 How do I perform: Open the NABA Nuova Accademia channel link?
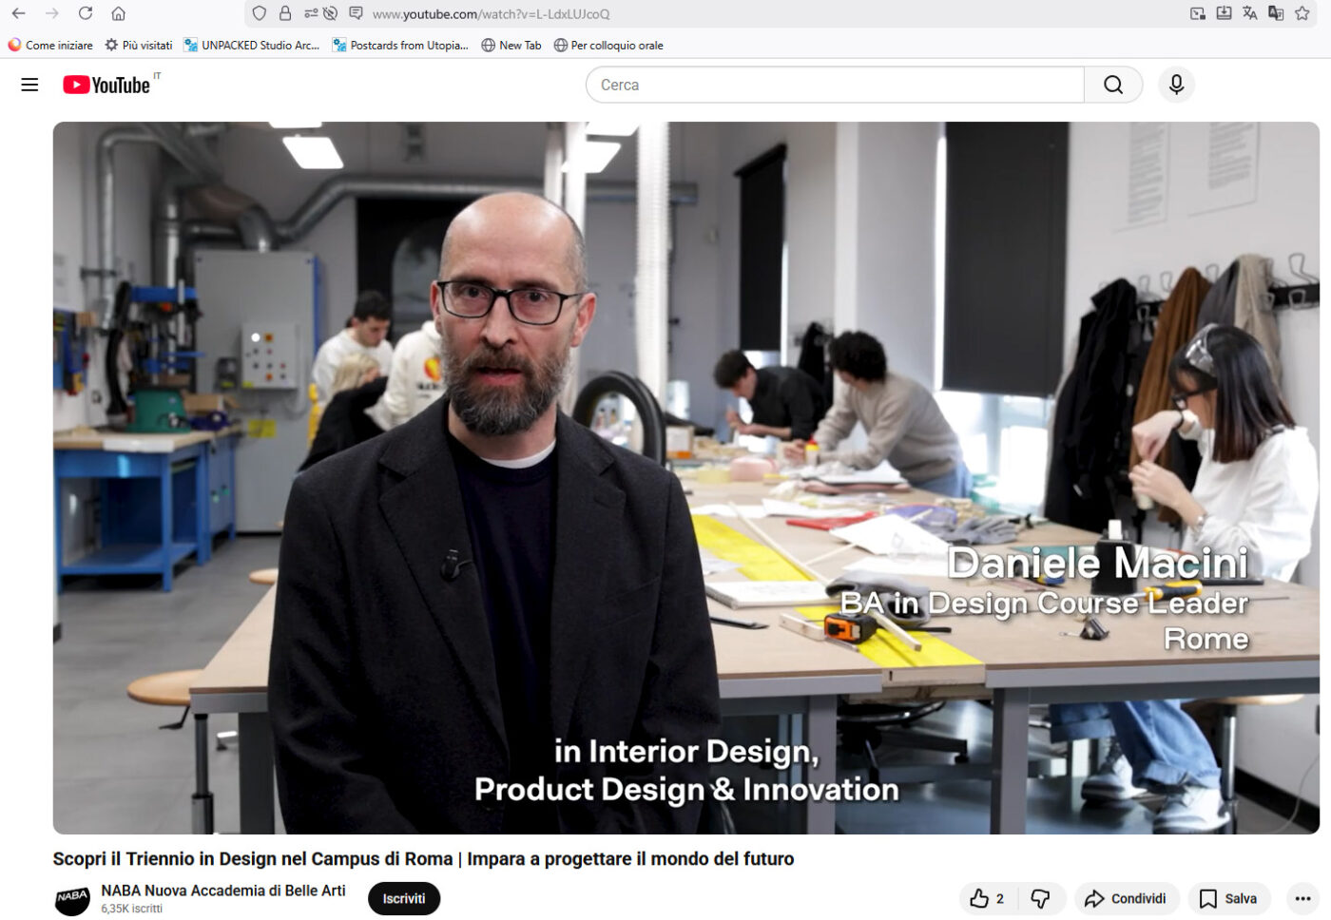click(223, 891)
